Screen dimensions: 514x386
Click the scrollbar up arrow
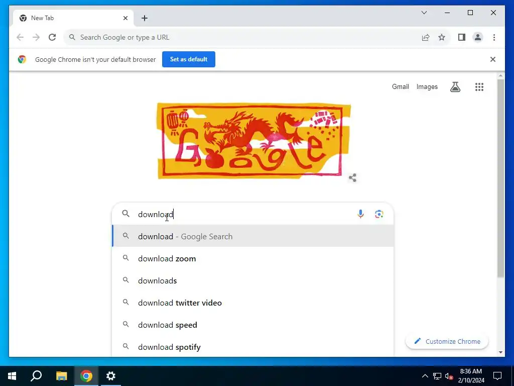[x=500, y=76]
